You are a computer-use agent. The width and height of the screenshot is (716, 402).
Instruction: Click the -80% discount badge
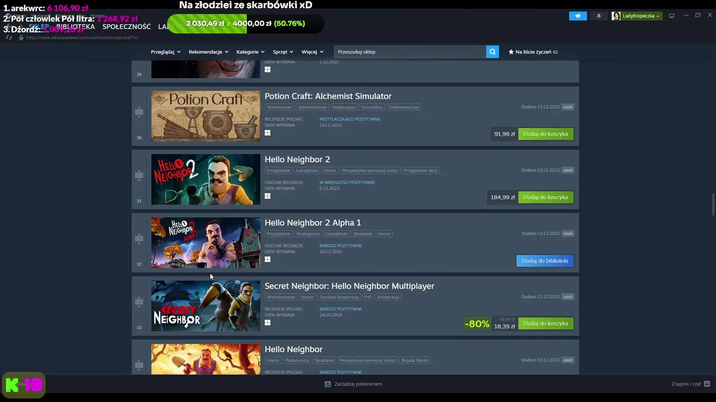click(477, 324)
